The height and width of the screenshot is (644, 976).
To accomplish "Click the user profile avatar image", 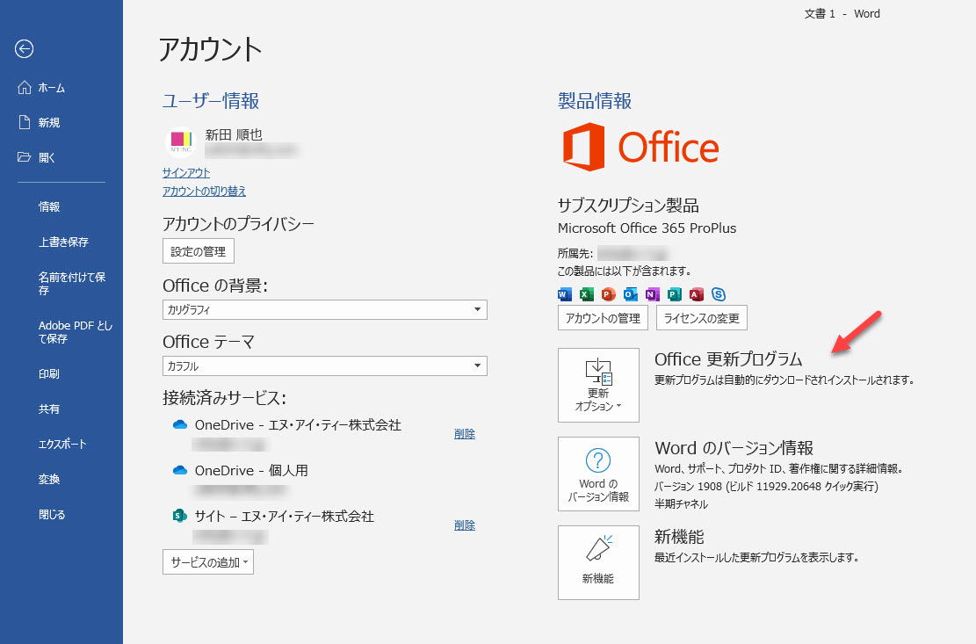I will tap(180, 141).
